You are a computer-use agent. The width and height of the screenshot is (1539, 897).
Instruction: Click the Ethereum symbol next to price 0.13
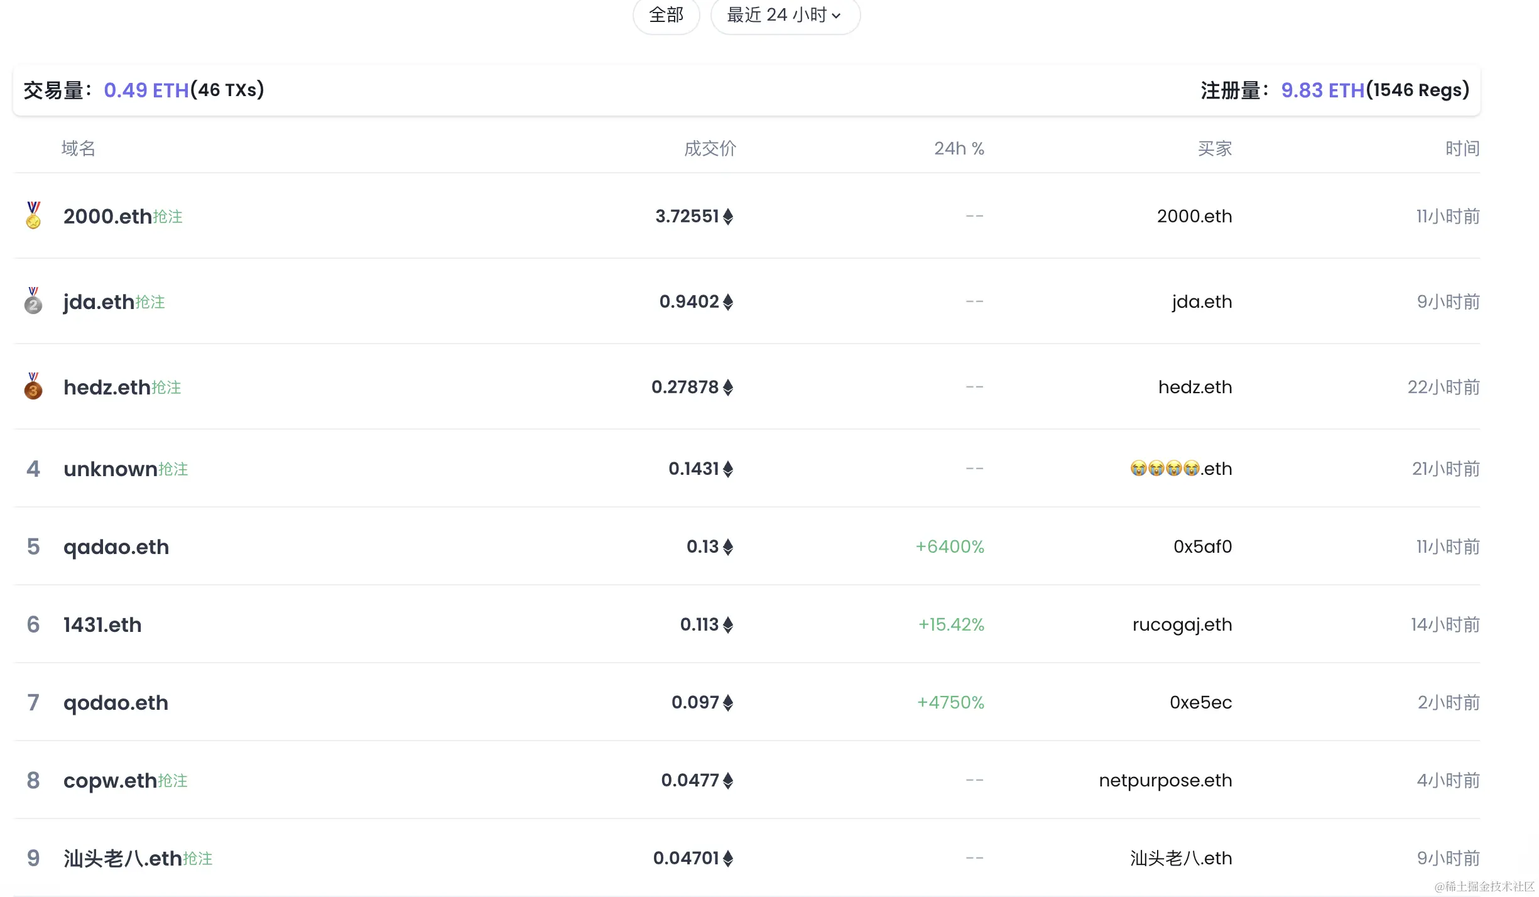click(728, 547)
